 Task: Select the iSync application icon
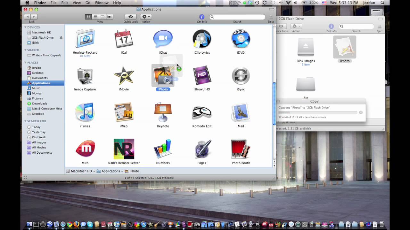point(241,76)
